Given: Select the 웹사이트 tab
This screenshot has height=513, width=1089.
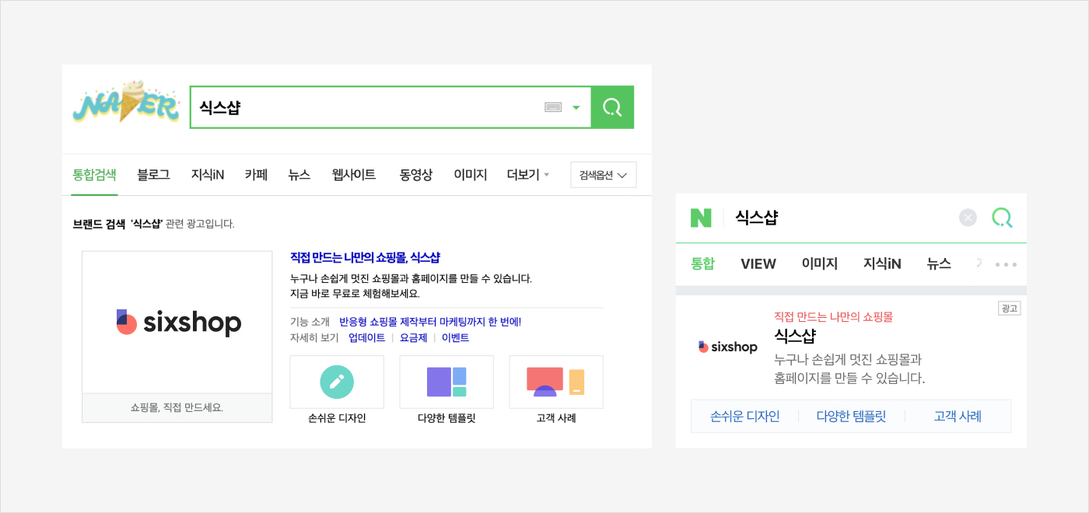Looking at the screenshot, I should tap(354, 175).
